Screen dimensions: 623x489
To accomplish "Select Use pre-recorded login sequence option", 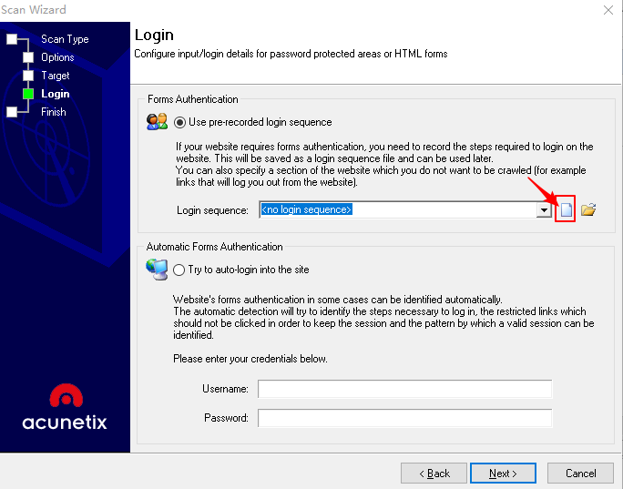I will pos(179,122).
